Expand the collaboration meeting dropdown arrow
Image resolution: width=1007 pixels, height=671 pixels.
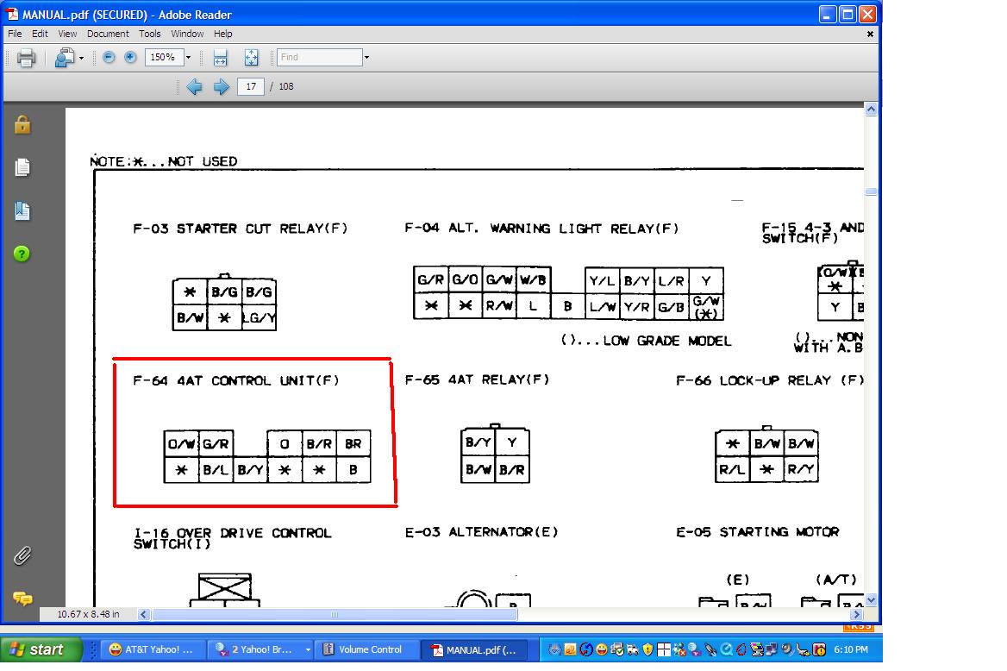click(x=82, y=58)
